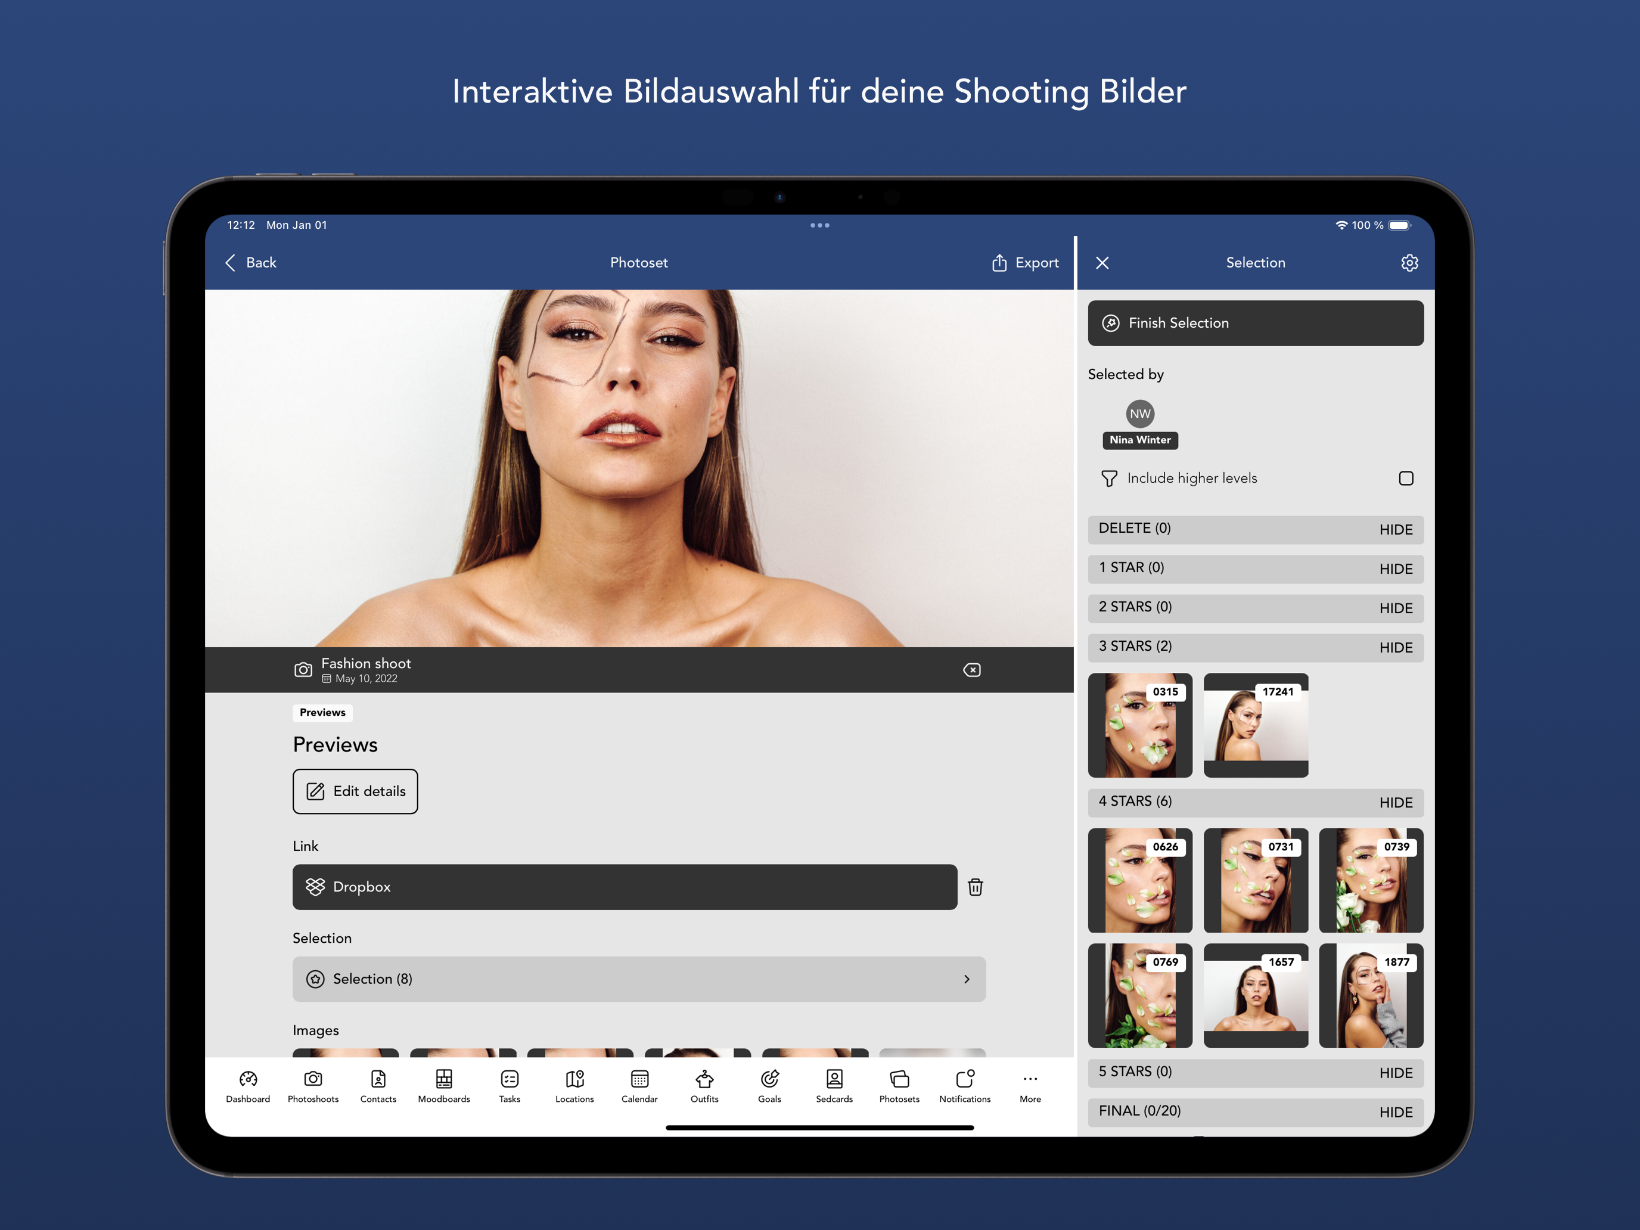Open the Notifications icon
Viewport: 1640px width, 1230px height.
click(x=965, y=1078)
